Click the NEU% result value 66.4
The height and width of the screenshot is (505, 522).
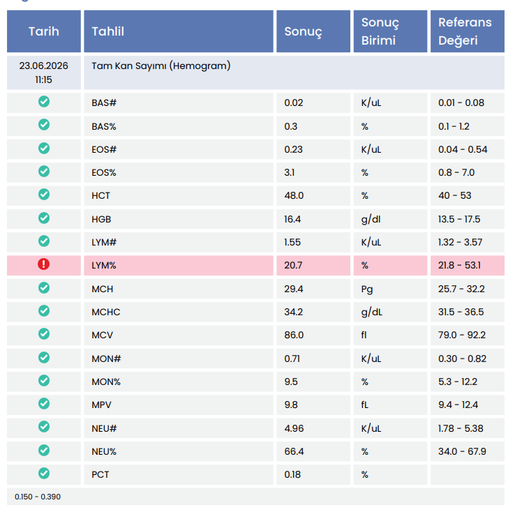(x=294, y=451)
